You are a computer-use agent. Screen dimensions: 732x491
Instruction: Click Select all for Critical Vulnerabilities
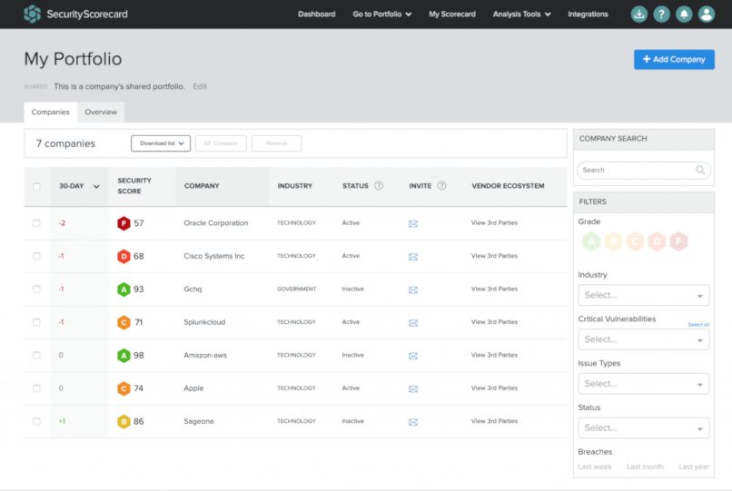[x=698, y=324]
